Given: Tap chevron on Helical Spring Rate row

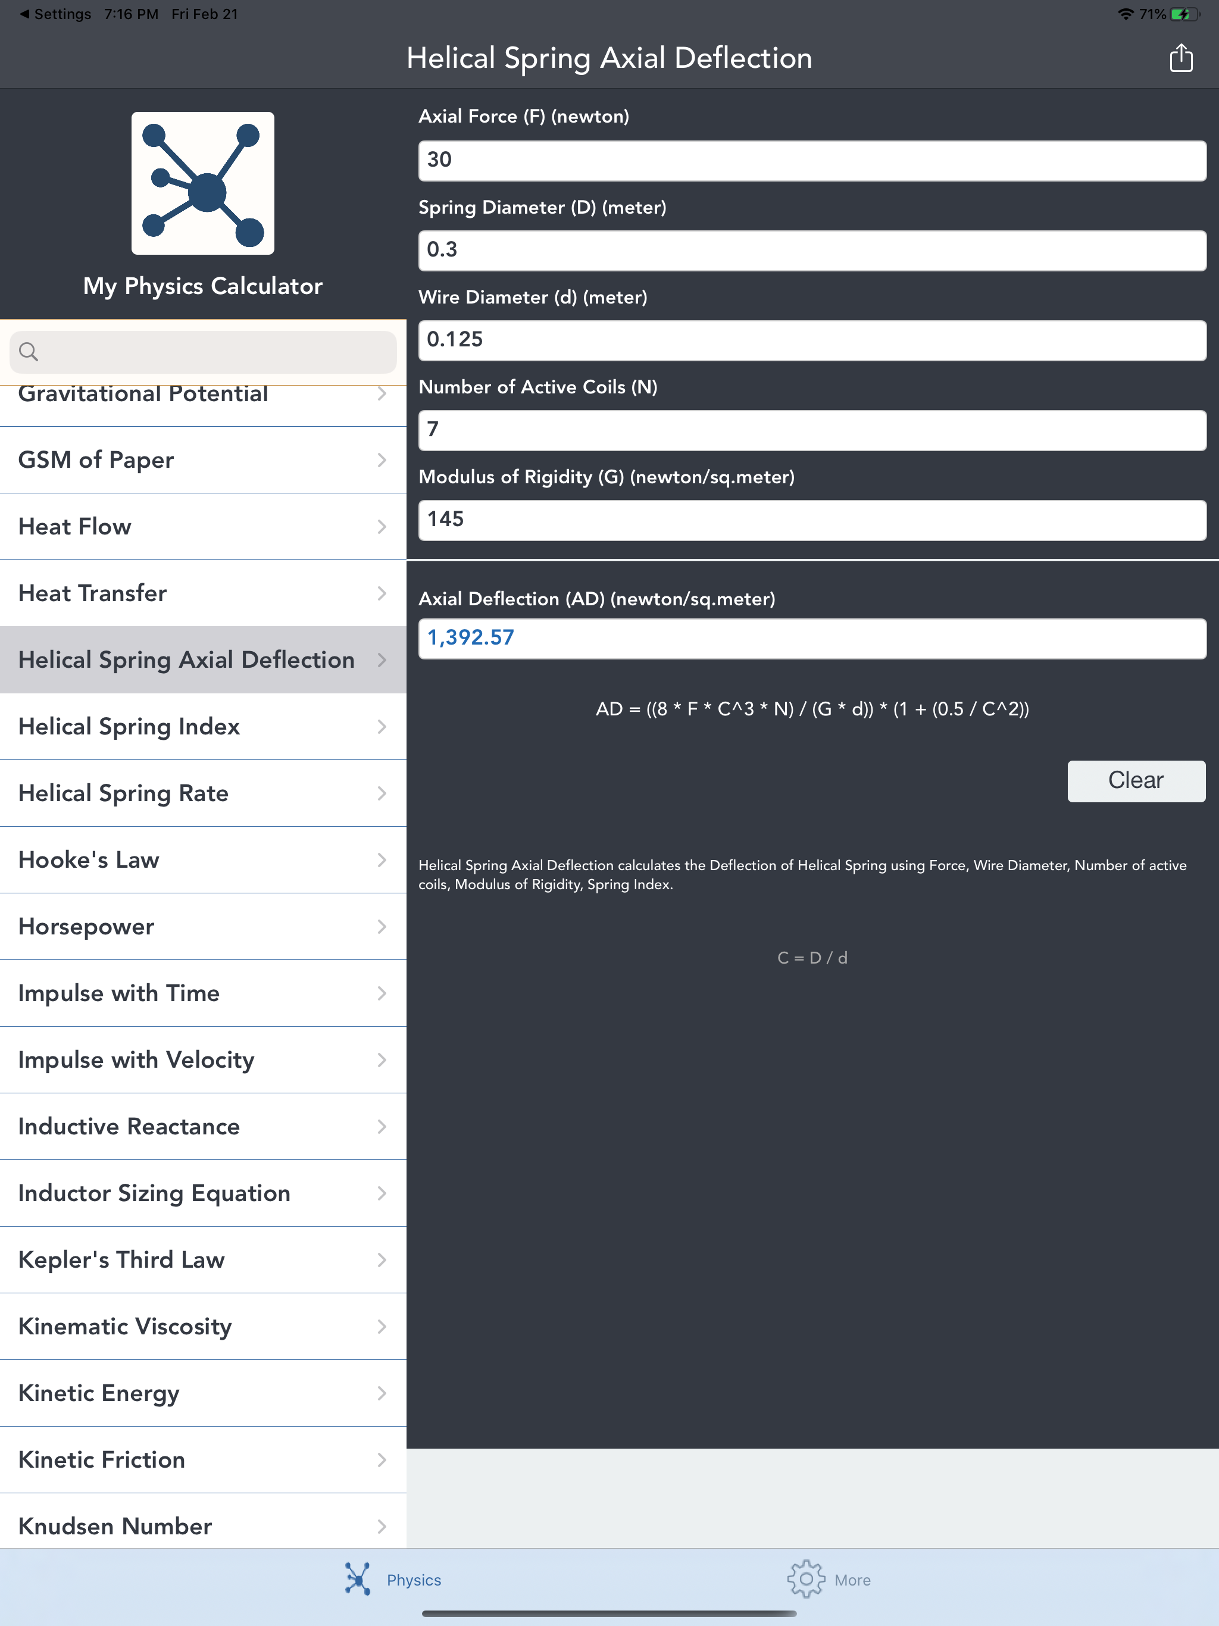Looking at the screenshot, I should pos(382,793).
